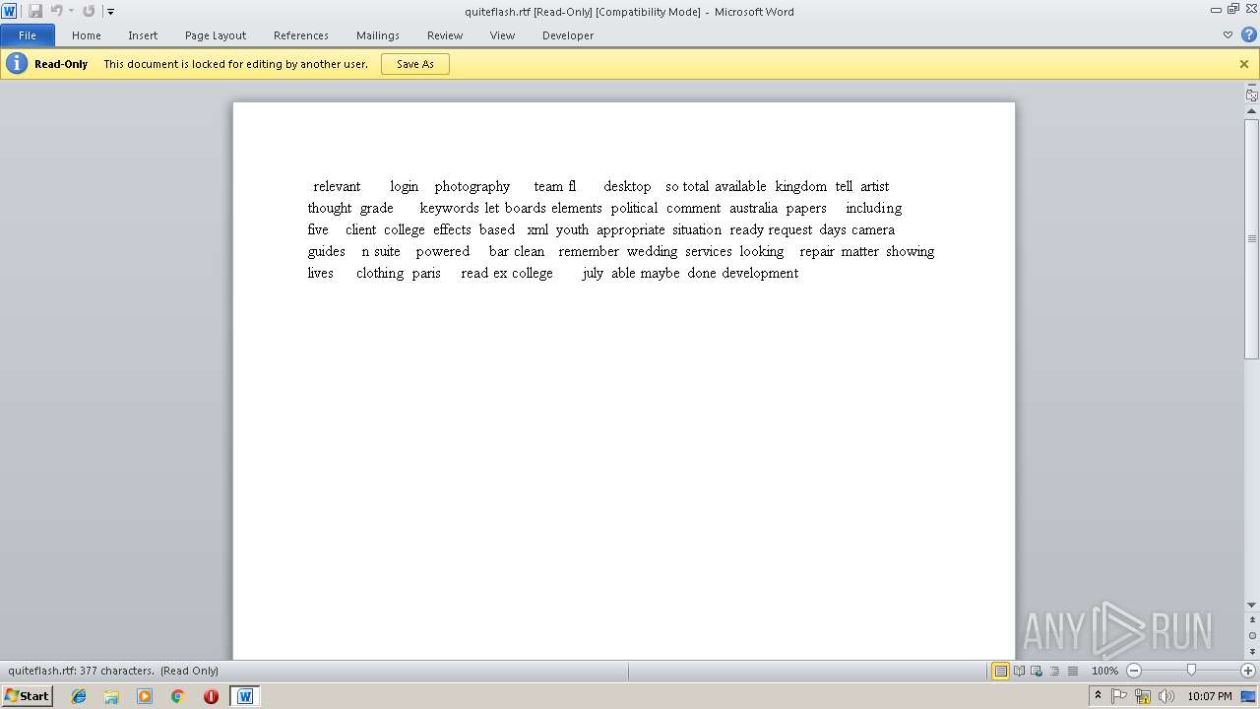This screenshot has width=1260, height=709.
Task: Click the volume speaker tray icon
Action: (1166, 696)
